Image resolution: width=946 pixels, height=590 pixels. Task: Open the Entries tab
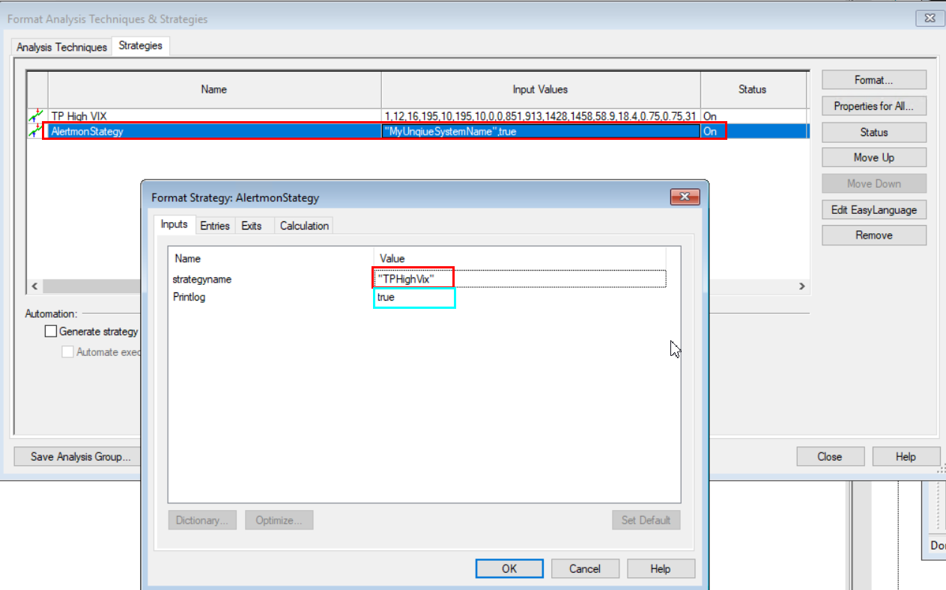pos(215,225)
